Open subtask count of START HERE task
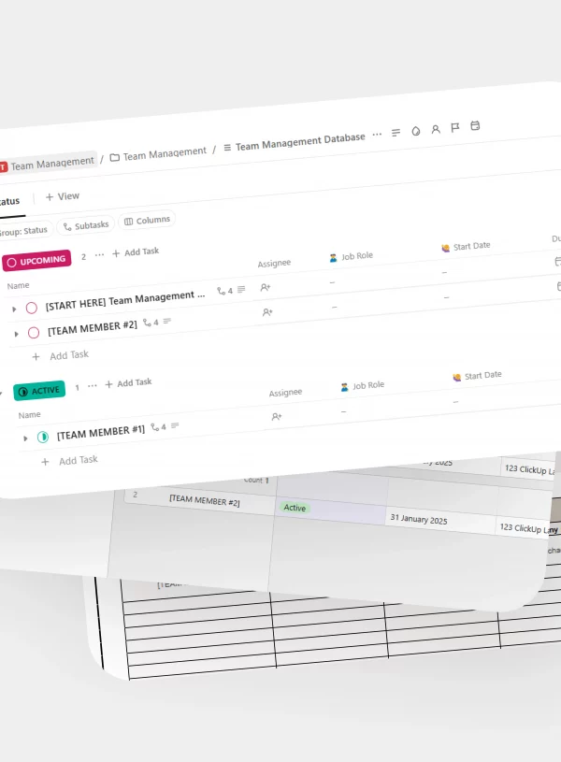 224,291
